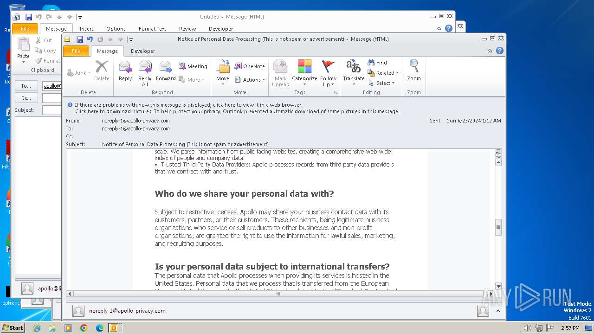Click the scroll down arrow of message body
Image resolution: width=594 pixels, height=334 pixels.
(x=498, y=286)
